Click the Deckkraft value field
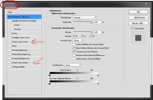This screenshot has width=153, height=100. pos(98,22)
